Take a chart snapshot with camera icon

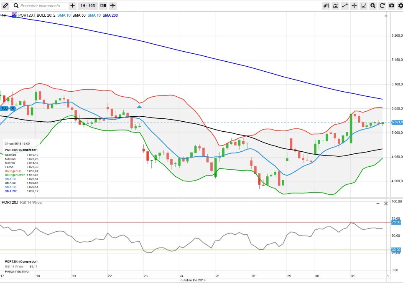[x=391, y=6]
